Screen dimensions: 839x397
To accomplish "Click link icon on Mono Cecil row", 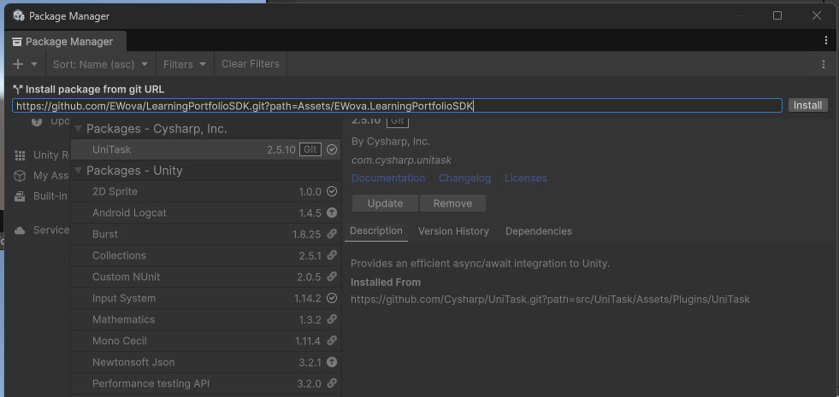I will (332, 341).
